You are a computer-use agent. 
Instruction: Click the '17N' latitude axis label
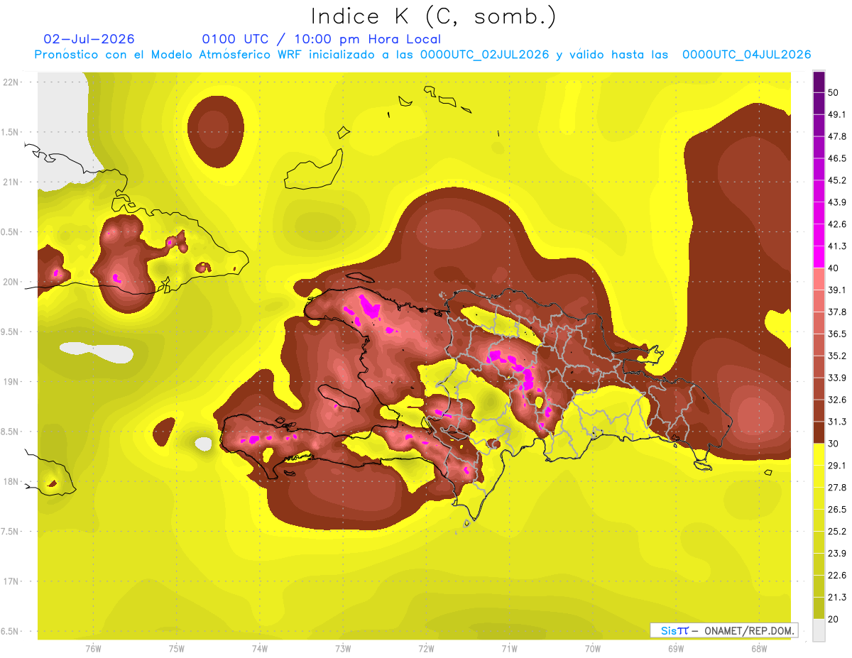11,582
